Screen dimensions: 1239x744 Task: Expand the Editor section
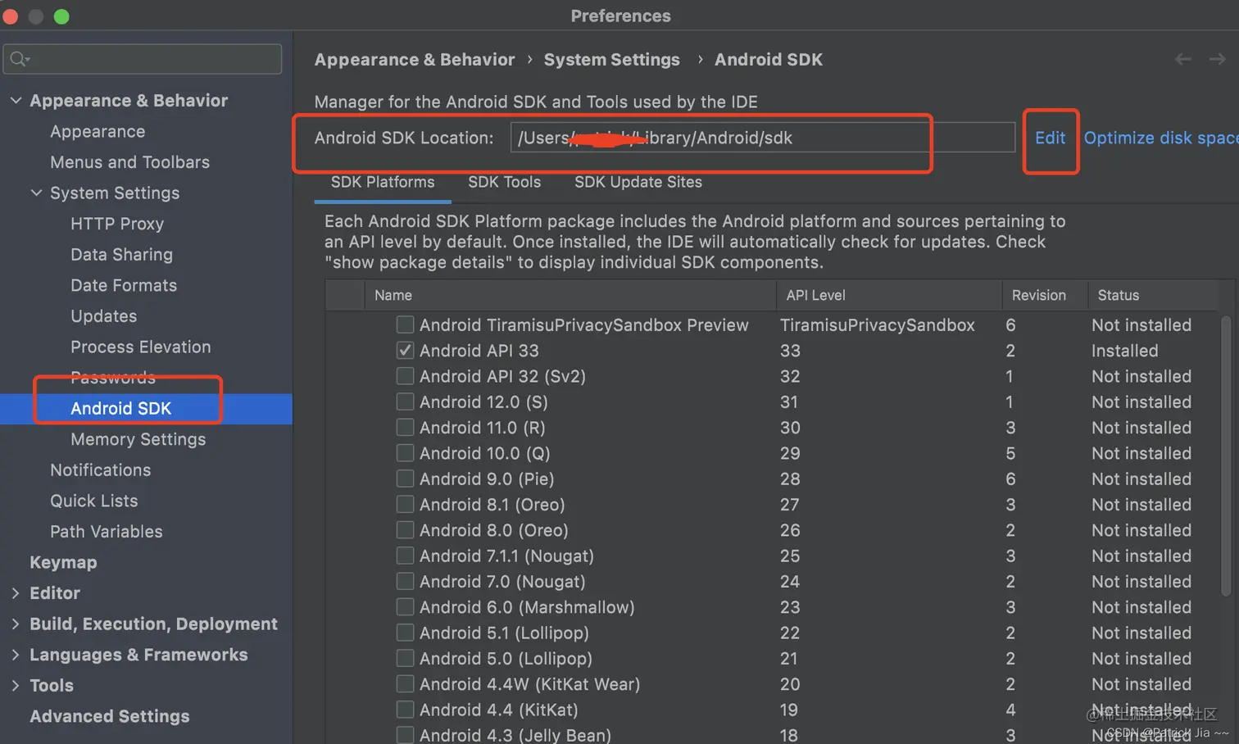point(16,592)
